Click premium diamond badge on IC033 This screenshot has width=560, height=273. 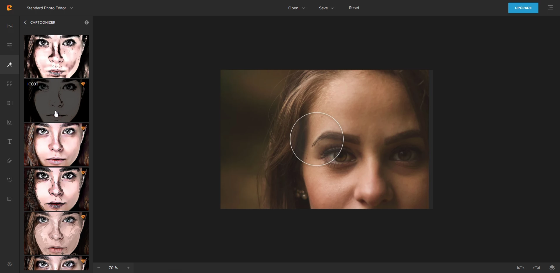tap(83, 84)
